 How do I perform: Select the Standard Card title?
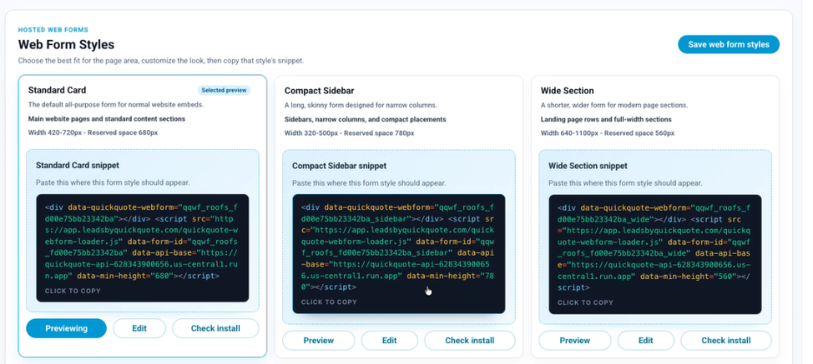point(57,90)
